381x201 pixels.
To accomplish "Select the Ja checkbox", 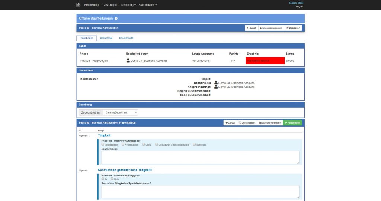I will click(103, 179).
